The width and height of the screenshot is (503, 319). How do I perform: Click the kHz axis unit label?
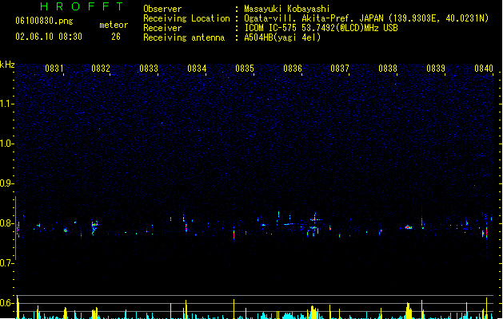7,65
